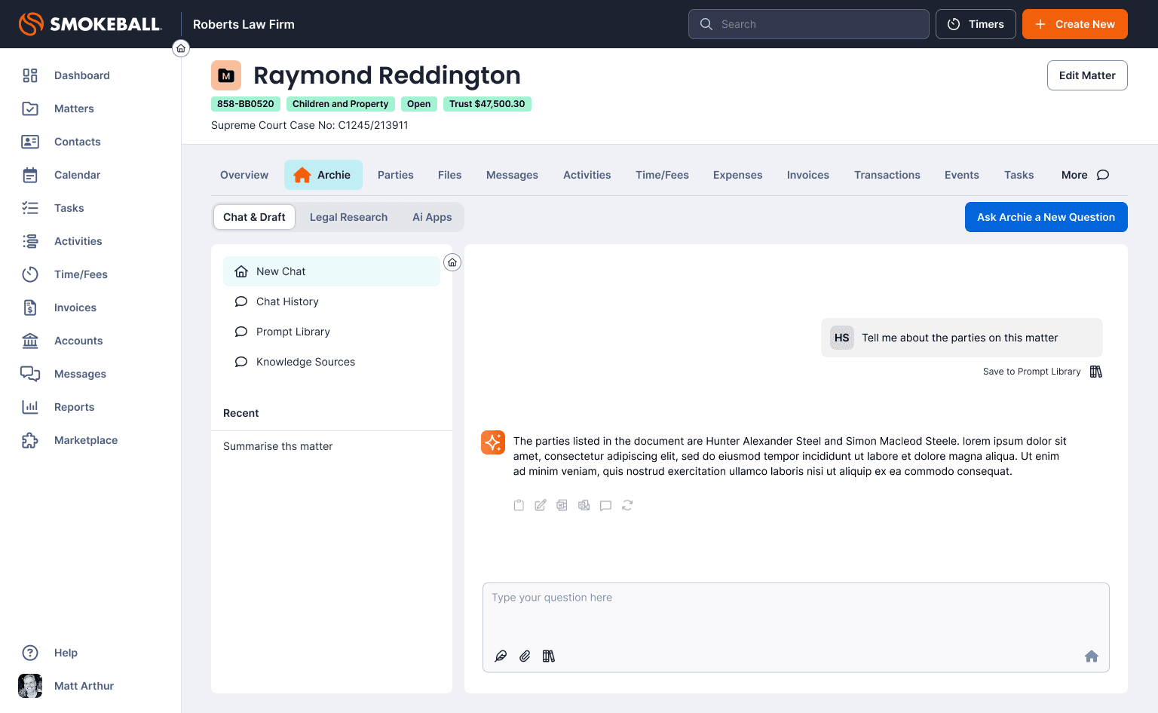The height and width of the screenshot is (713, 1158).
Task: Open the Parties tab
Action: pos(396,175)
